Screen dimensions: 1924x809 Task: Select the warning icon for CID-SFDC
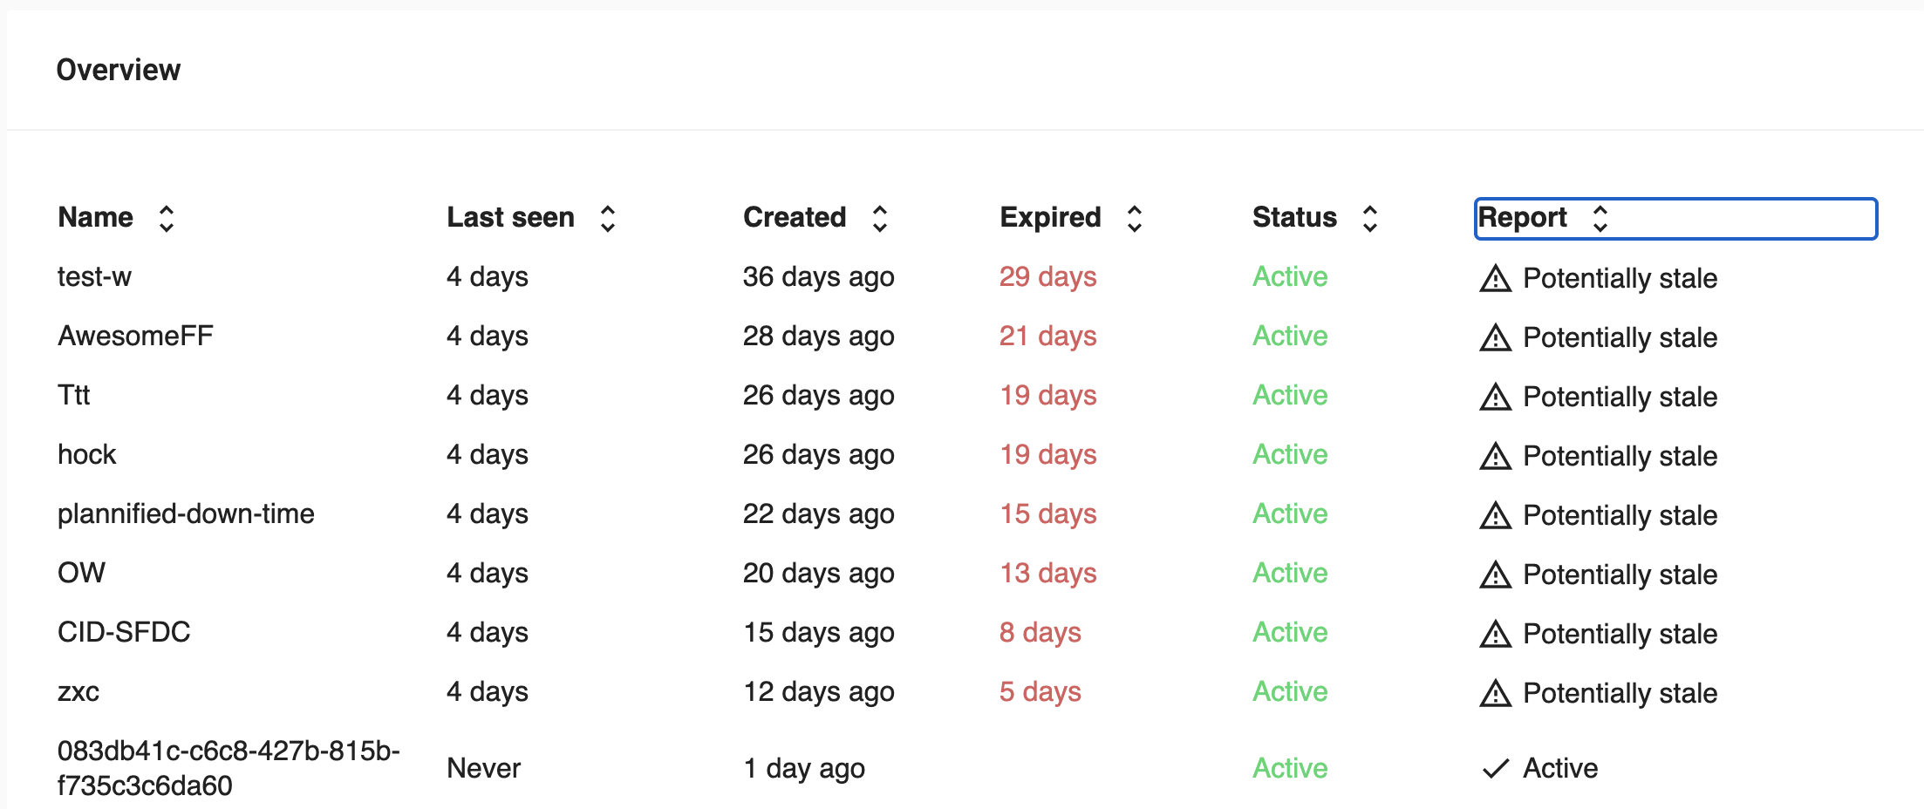click(1496, 633)
